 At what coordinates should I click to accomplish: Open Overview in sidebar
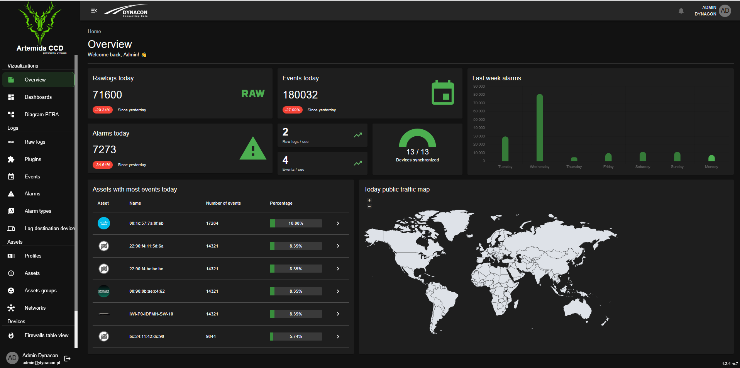38,80
